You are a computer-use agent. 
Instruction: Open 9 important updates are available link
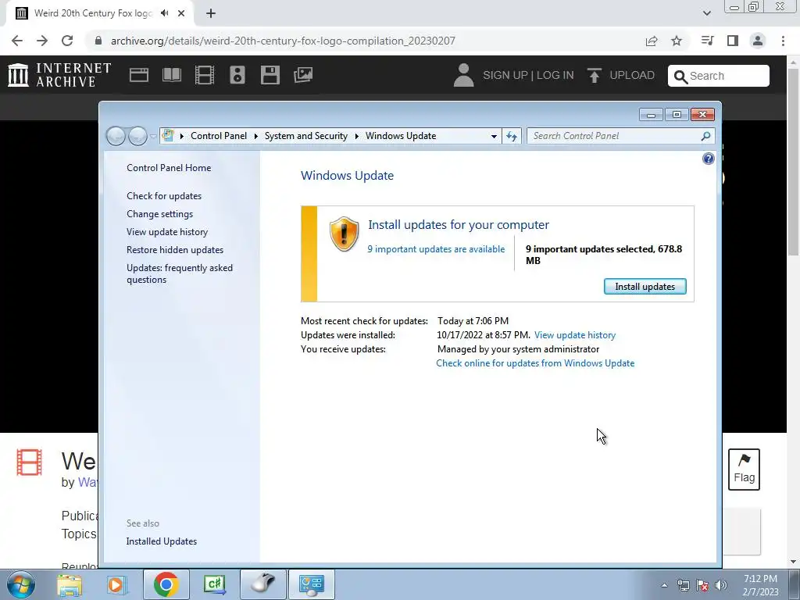tap(436, 249)
